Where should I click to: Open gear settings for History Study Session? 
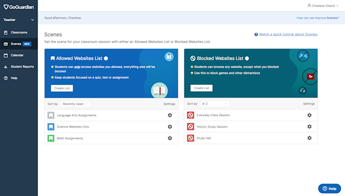[x=310, y=127]
